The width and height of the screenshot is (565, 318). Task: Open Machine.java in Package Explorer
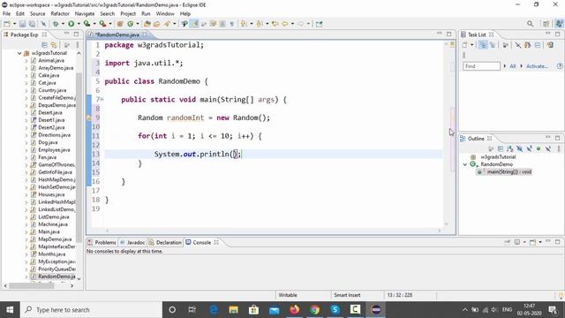[54, 224]
